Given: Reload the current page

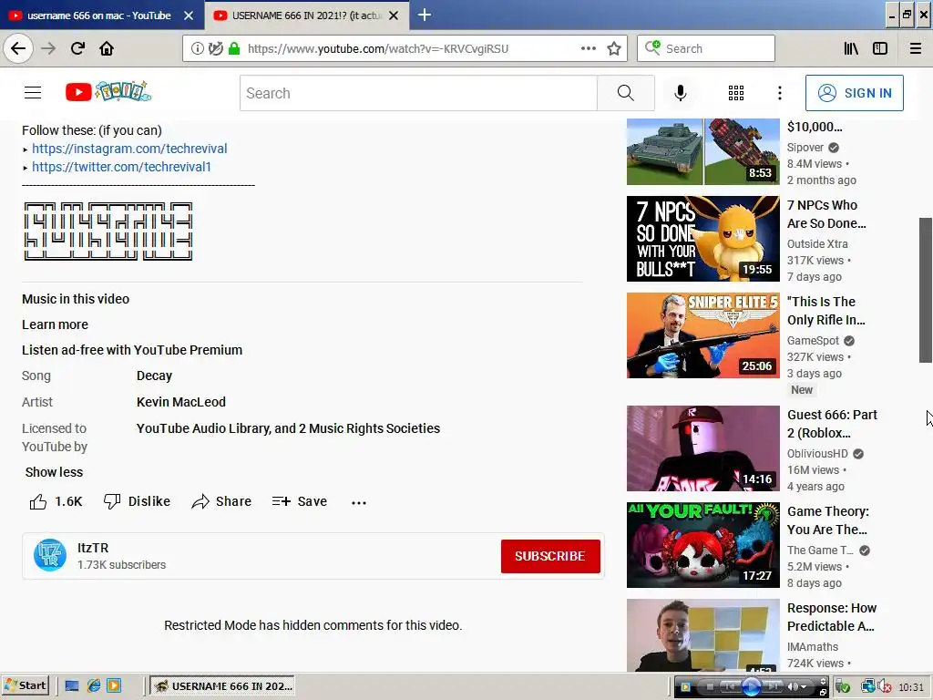Looking at the screenshot, I should tap(77, 48).
